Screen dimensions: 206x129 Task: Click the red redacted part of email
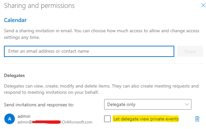tap(46, 122)
